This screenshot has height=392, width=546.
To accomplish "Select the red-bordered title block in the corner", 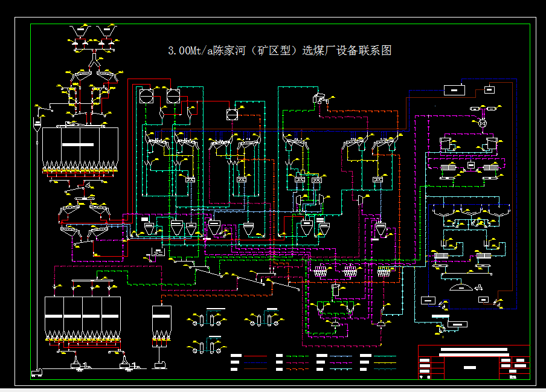I will click(x=474, y=362).
